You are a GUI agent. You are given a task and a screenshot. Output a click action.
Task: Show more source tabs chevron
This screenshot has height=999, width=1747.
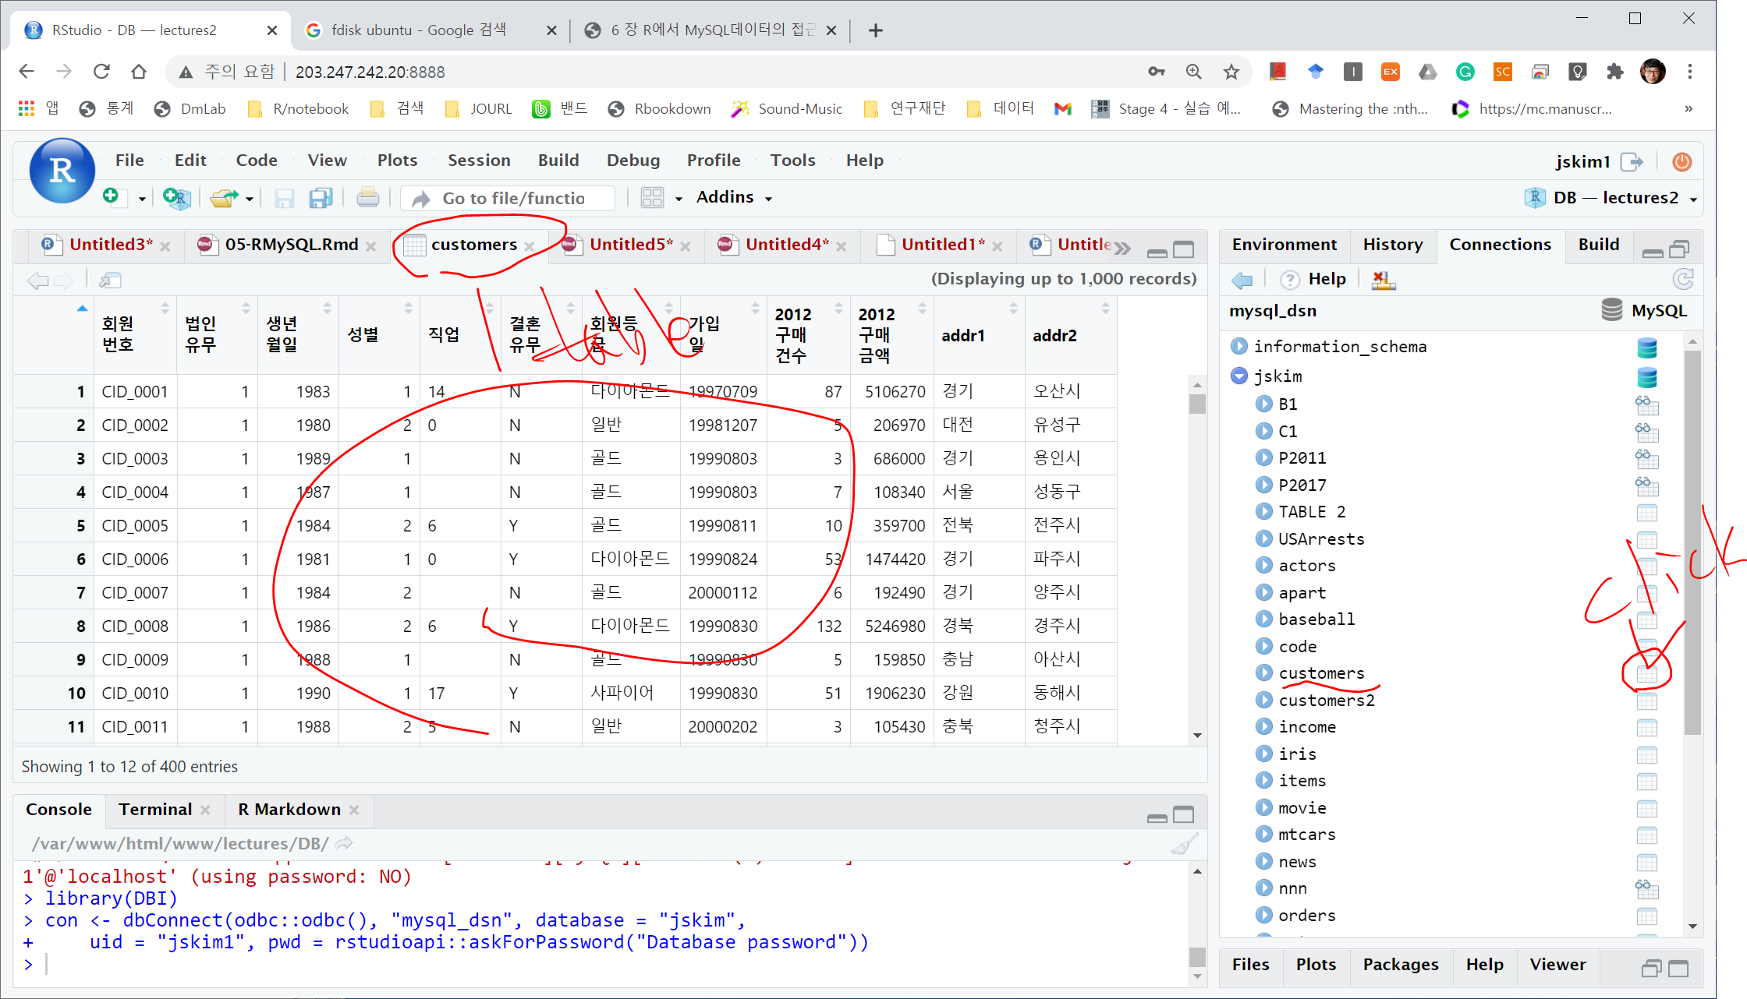point(1122,249)
